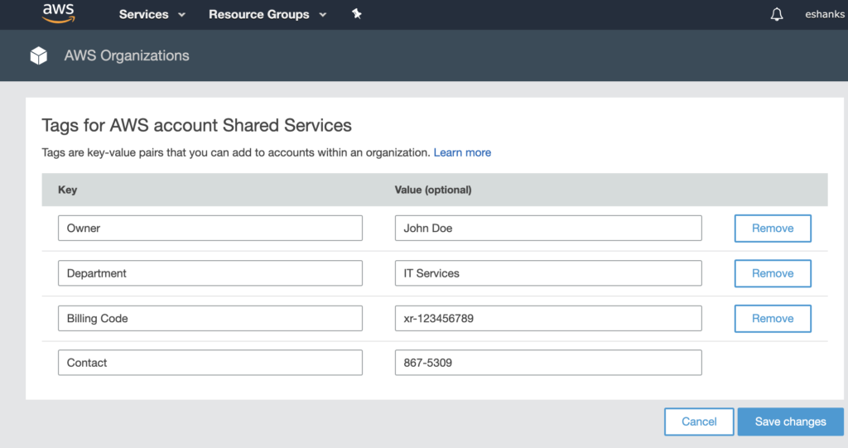Expand the Services dropdown menu
This screenshot has height=448, width=848.
(x=152, y=14)
